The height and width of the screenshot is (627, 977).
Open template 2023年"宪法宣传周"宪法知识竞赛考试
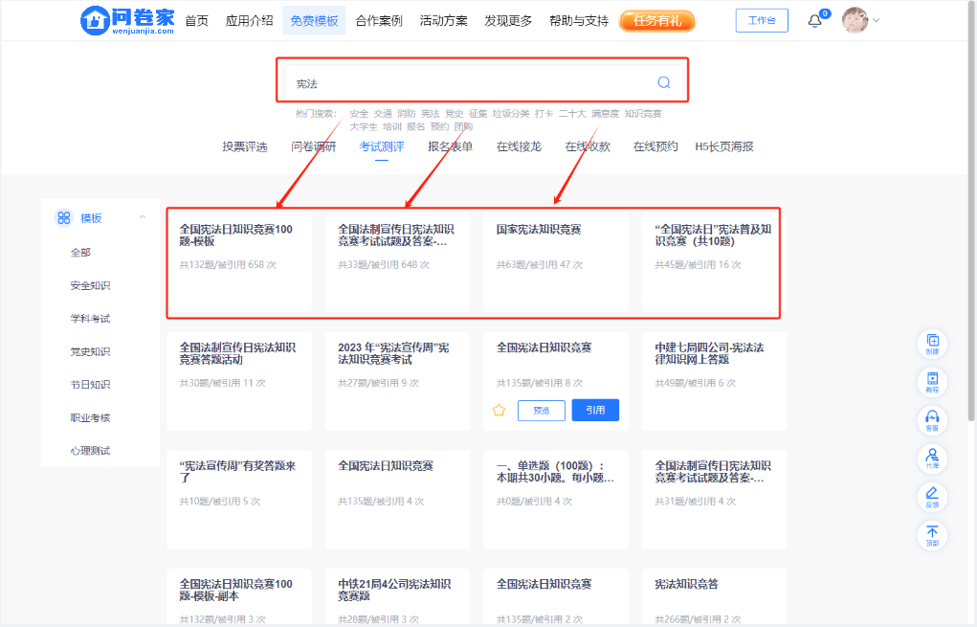point(397,381)
